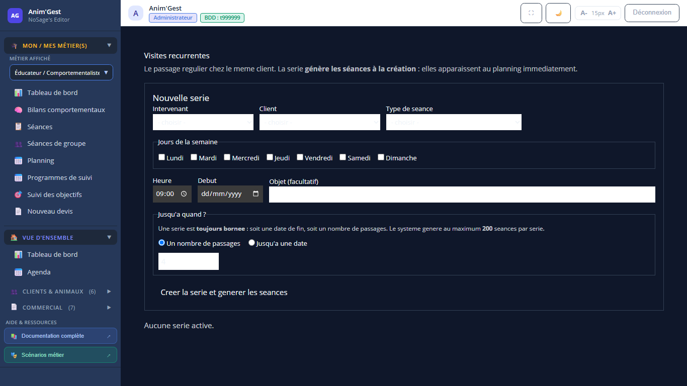This screenshot has width=687, height=386.
Task: Click the Agenda calendar icon
Action: (19, 272)
